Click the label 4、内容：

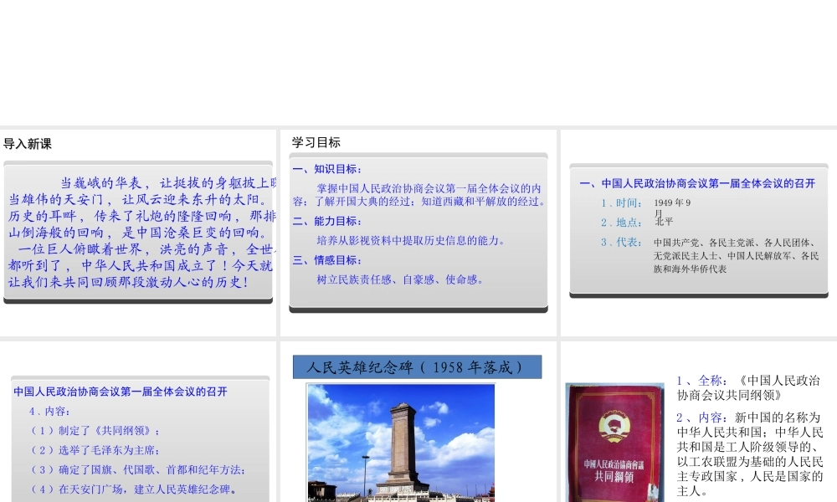[x=49, y=412]
